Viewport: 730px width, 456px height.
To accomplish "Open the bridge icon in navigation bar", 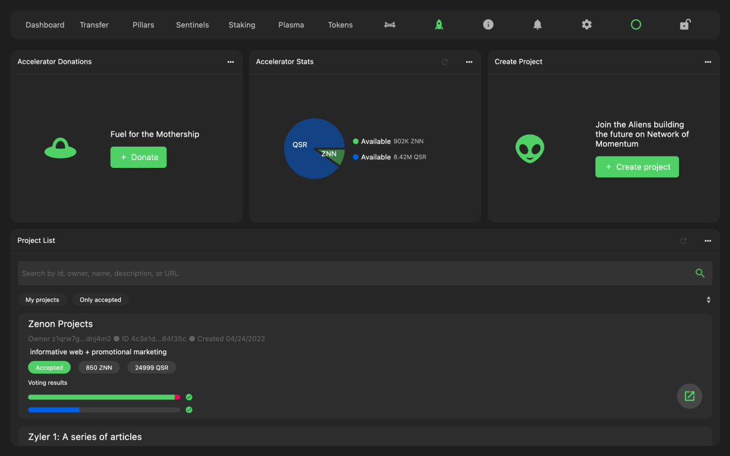I will click(390, 25).
